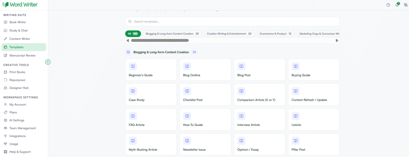
Task: Open Manuscript Review page
Action: click(24, 55)
